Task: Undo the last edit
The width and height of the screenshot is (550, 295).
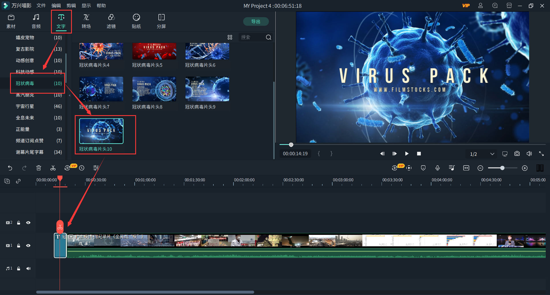Action: 10,168
